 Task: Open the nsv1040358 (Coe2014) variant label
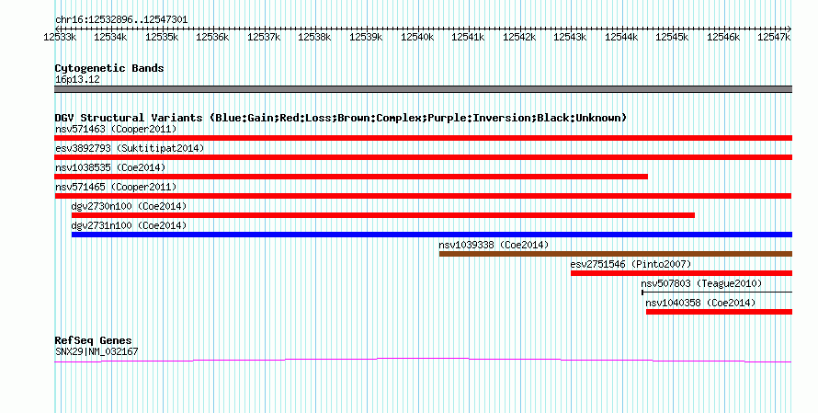click(700, 303)
